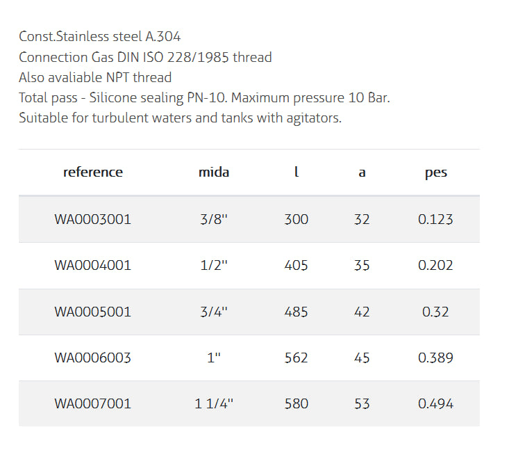Click the 'l' column header

(x=297, y=173)
